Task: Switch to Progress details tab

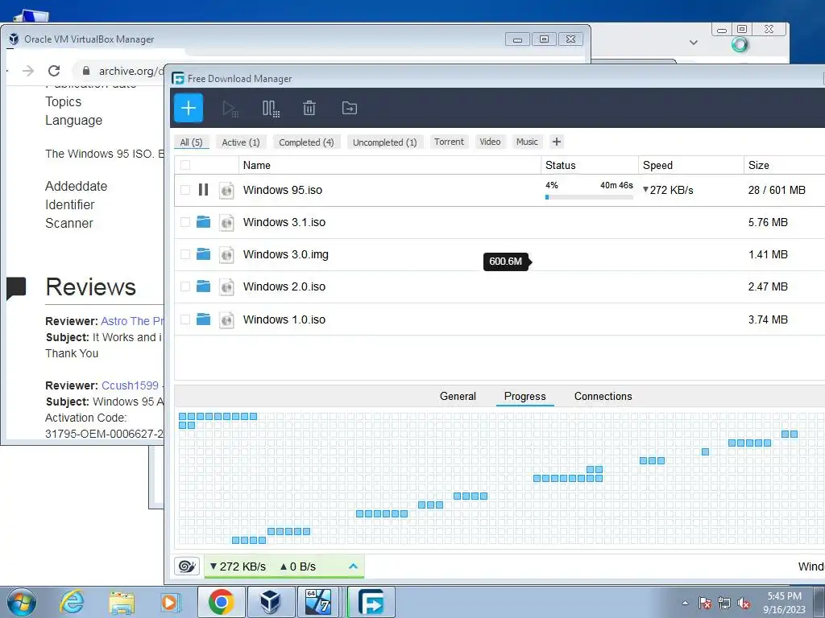Action: pyautogui.click(x=525, y=396)
